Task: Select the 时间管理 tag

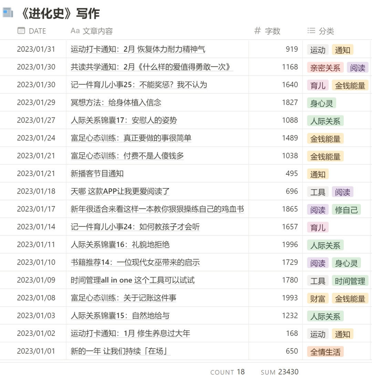Action: pos(350,281)
